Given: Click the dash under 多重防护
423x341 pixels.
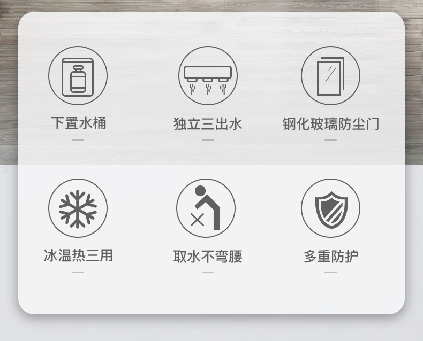Looking at the screenshot, I should [330, 272].
